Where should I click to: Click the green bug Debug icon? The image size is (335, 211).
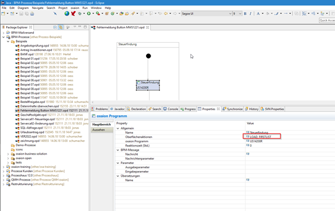[80, 13]
